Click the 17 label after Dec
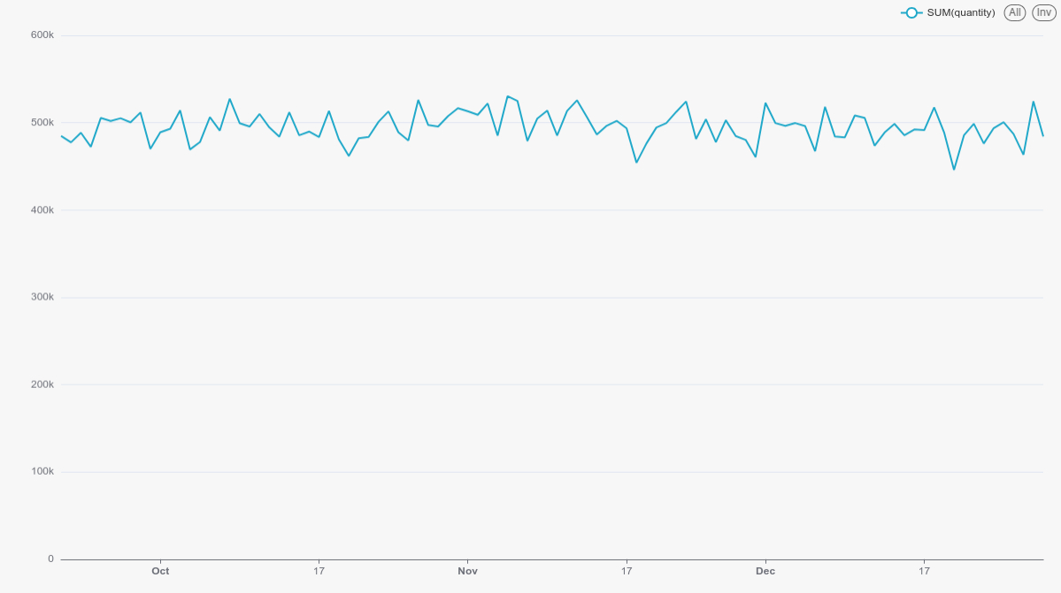This screenshot has height=593, width=1061. click(x=924, y=571)
